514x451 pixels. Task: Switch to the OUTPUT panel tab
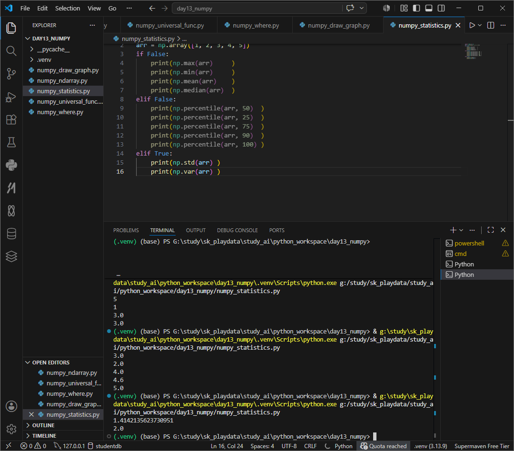coord(196,230)
